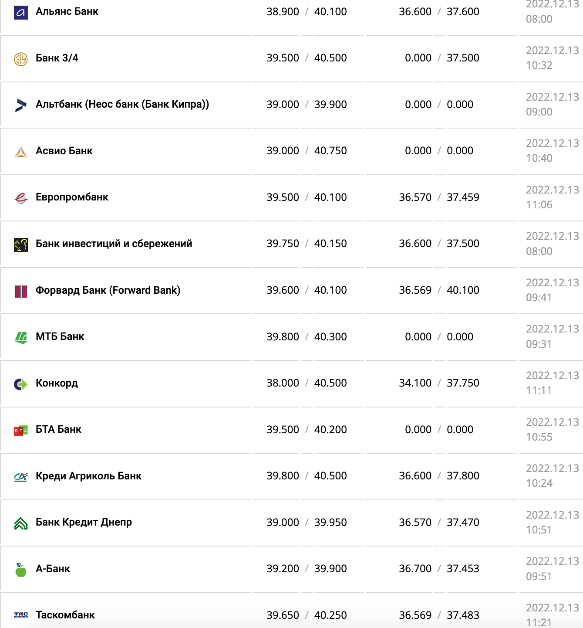
Task: Click the Альтбанк arrow logo icon
Action: coord(20,105)
